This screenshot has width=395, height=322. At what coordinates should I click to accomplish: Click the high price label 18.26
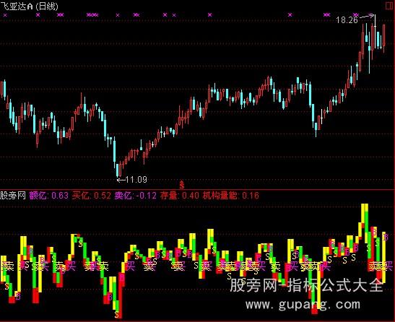[x=347, y=20]
